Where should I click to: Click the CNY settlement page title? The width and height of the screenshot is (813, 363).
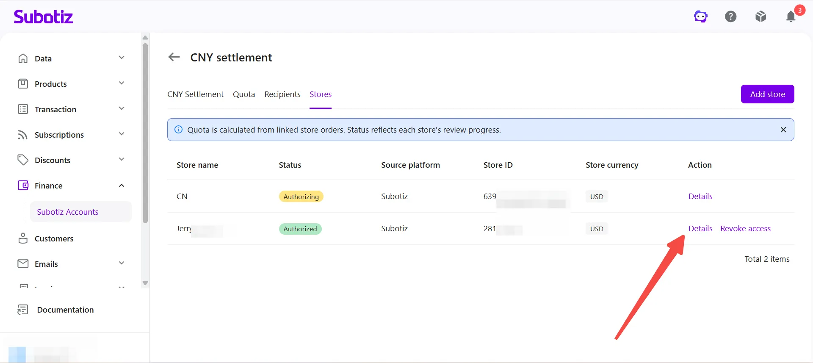(x=231, y=57)
